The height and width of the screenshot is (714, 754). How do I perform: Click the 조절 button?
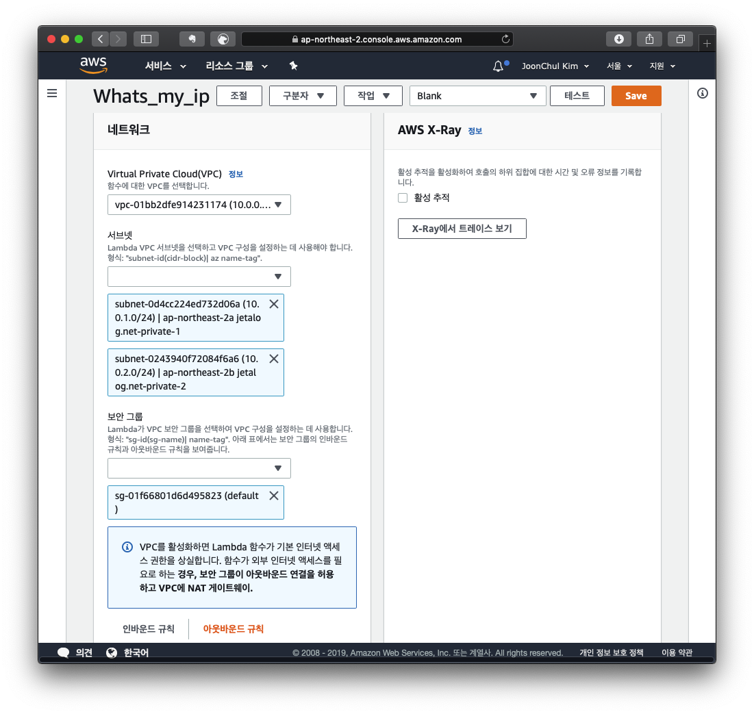click(239, 96)
